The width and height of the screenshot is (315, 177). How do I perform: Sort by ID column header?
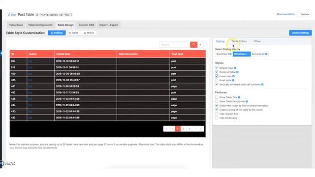[18, 54]
